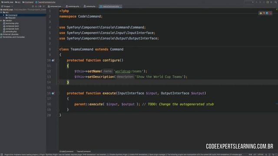The height and width of the screenshot is (156, 278).
Task: Click world_cup in the navigation breadcrumb
Action: click(x=8, y=2)
